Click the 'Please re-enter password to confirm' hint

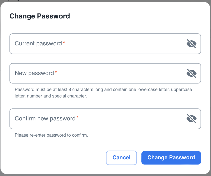click(x=51, y=135)
